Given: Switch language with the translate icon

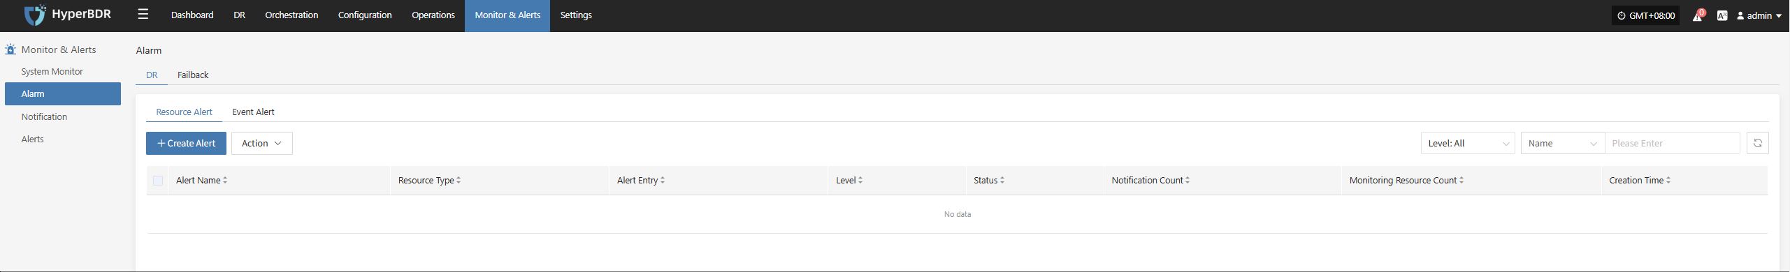Looking at the screenshot, I should coord(1722,15).
